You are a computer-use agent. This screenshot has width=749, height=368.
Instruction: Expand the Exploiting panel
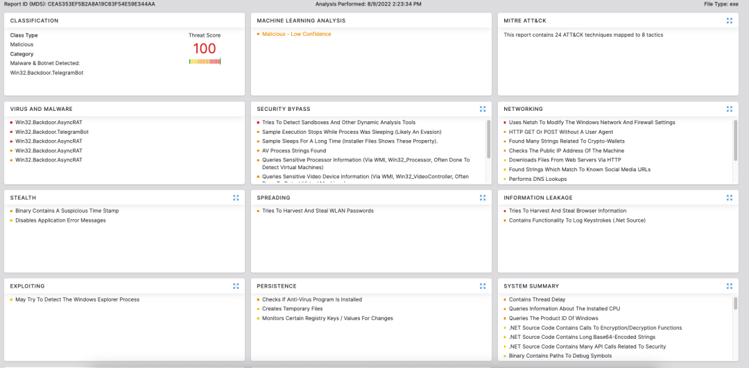tap(236, 286)
